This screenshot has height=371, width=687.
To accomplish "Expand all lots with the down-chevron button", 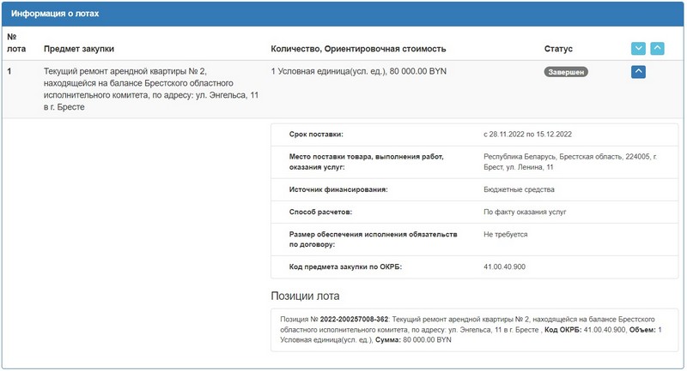I will [638, 49].
